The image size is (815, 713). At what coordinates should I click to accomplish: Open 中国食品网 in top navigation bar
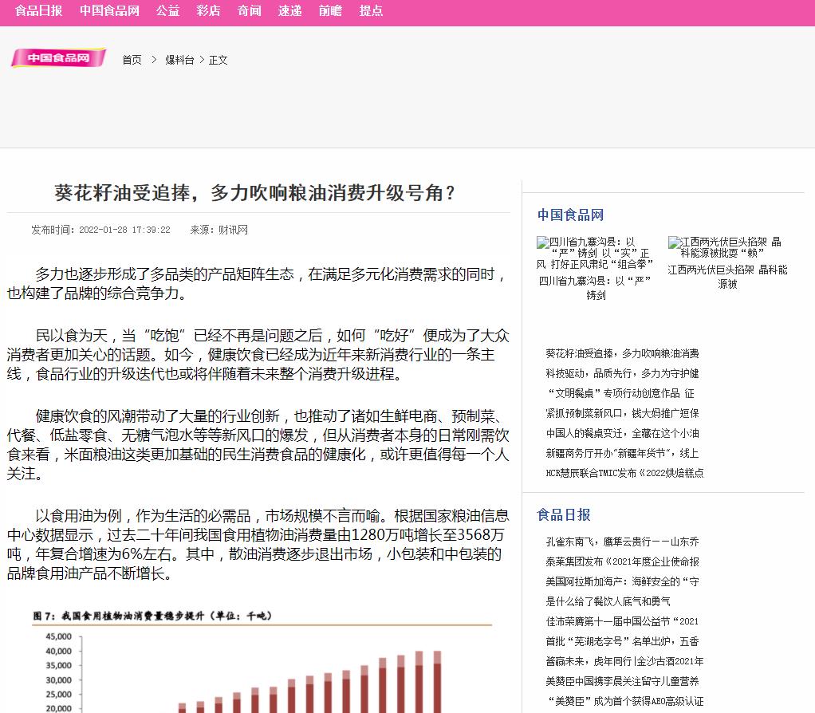pyautogui.click(x=110, y=10)
